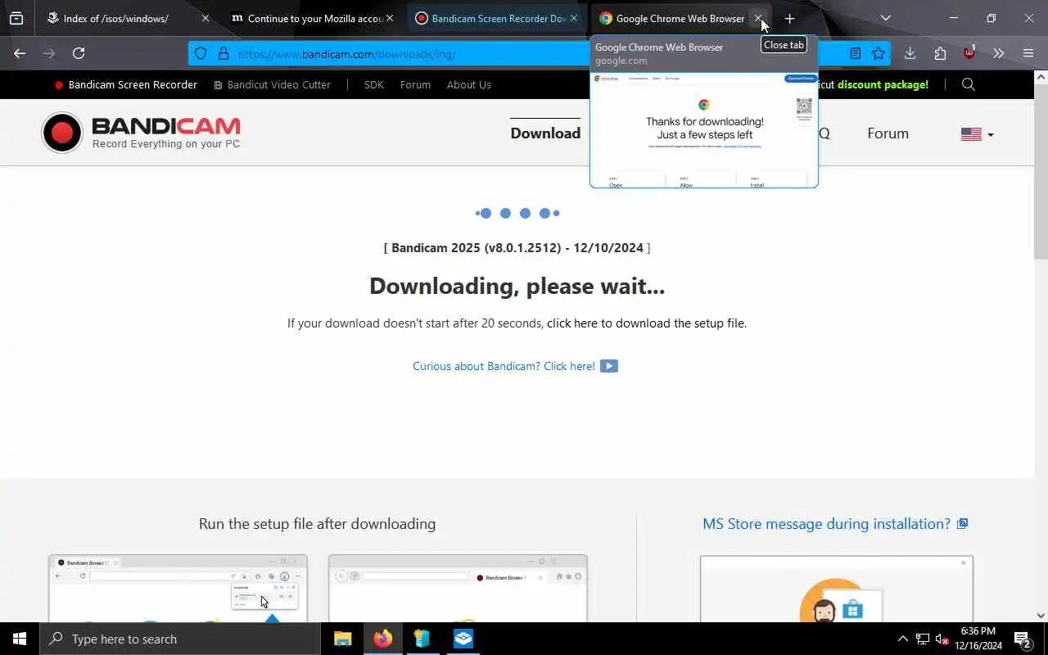Open language flag dropdown

977,134
